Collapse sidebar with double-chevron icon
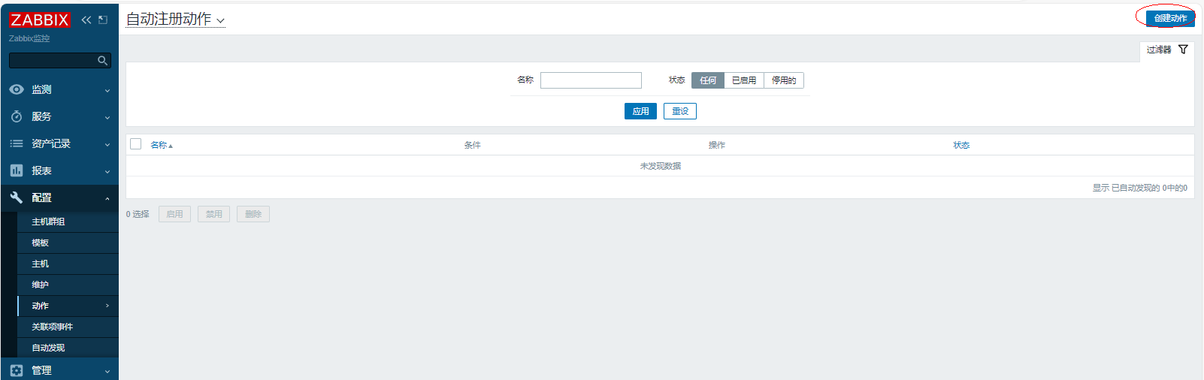The image size is (1204, 380). tap(86, 20)
